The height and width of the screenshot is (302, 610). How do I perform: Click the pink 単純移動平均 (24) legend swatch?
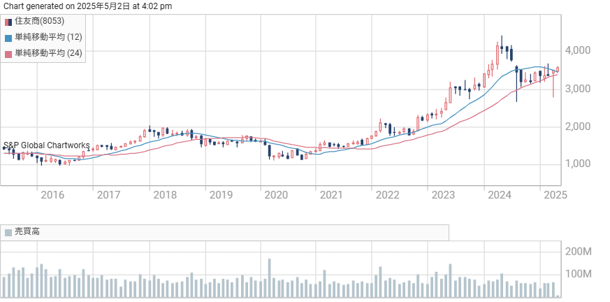(8, 54)
